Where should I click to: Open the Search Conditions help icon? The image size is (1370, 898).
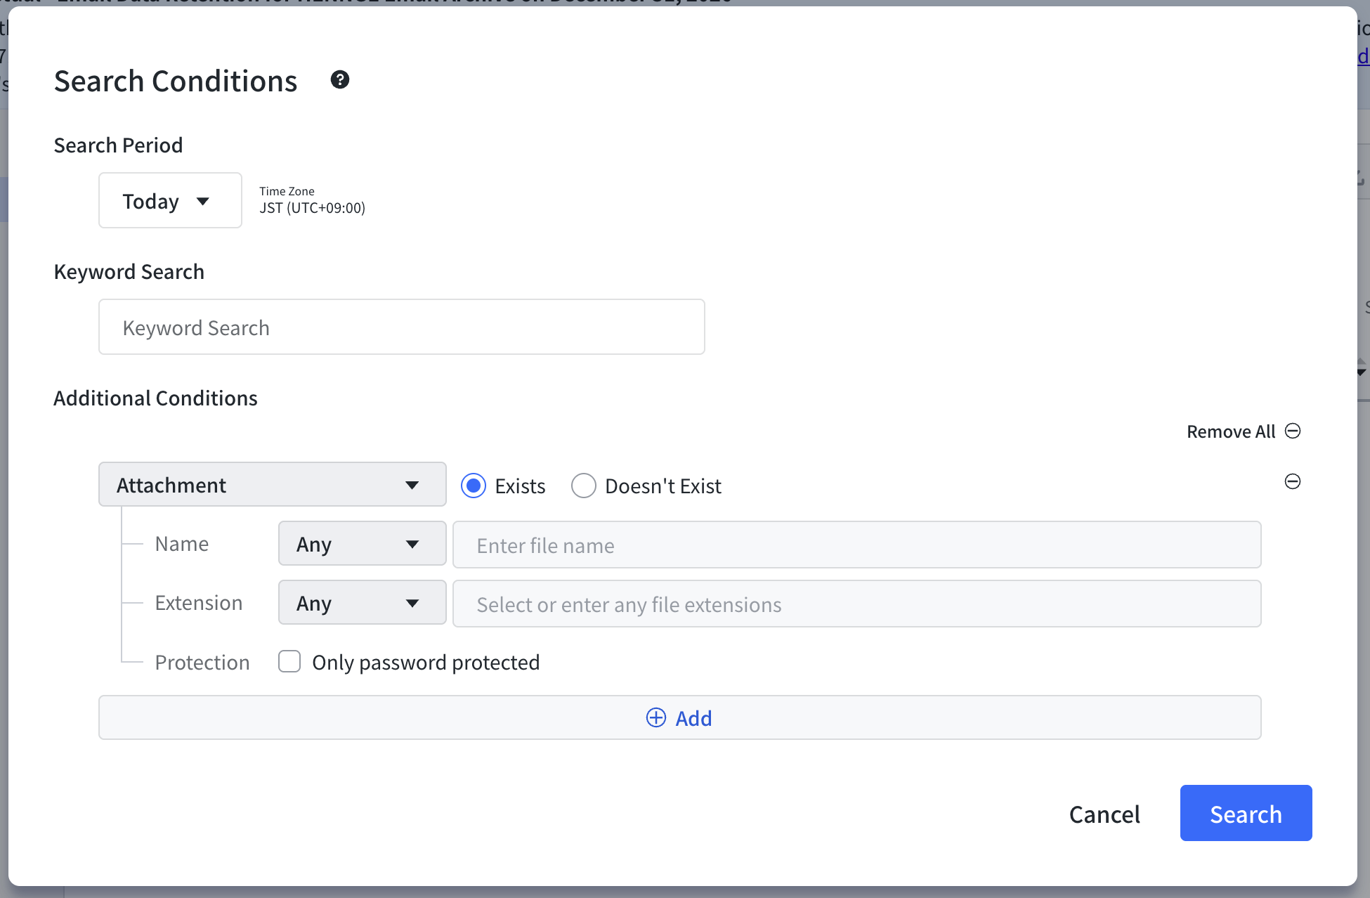click(x=340, y=80)
